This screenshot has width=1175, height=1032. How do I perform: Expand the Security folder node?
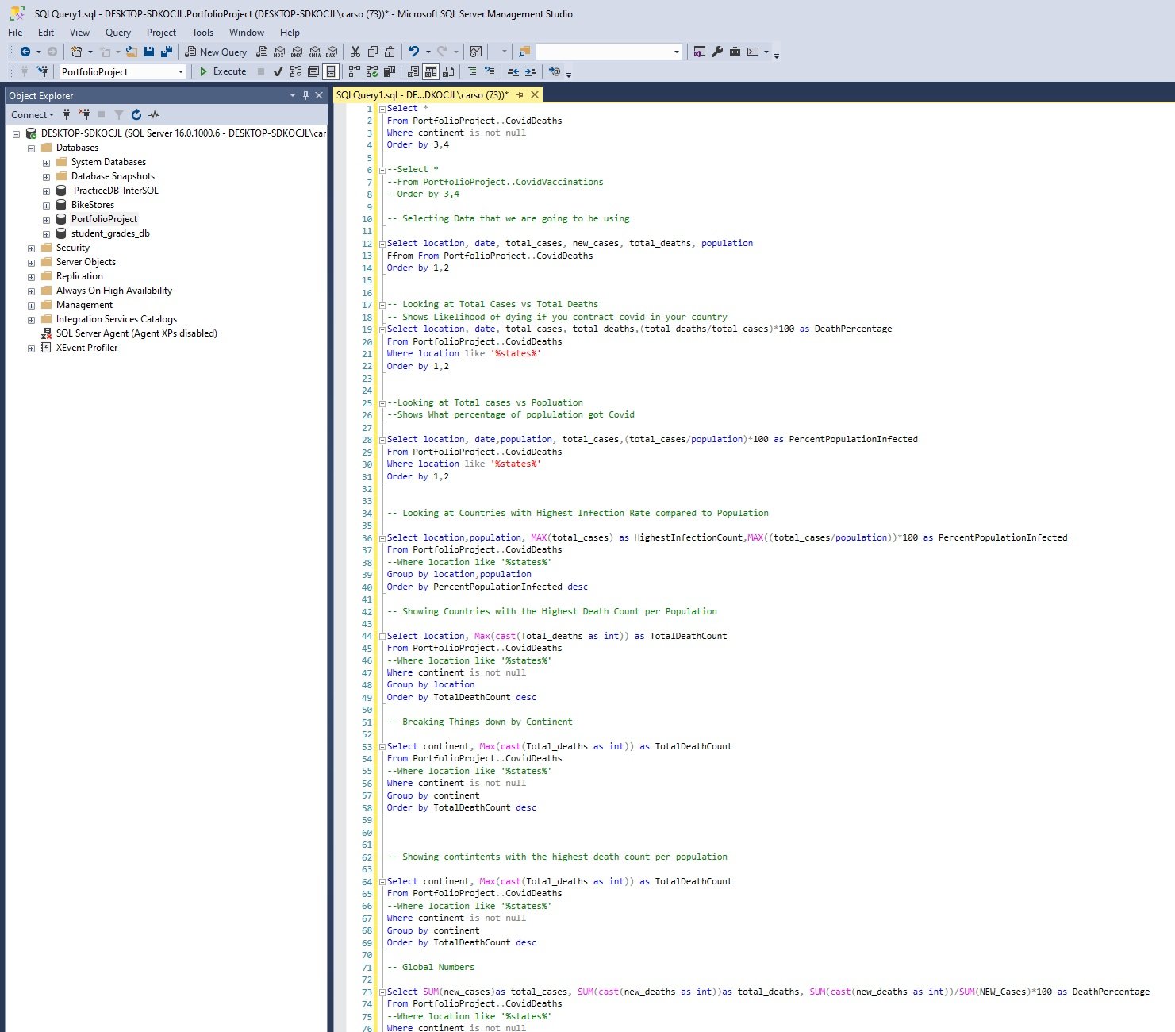(31, 248)
